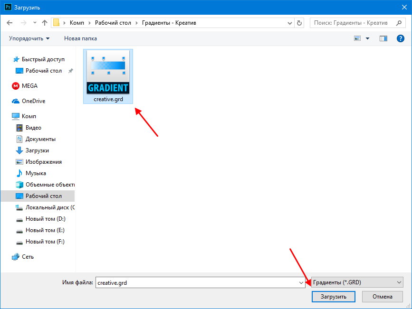Click the creative.grd file name label

pyautogui.click(x=108, y=99)
